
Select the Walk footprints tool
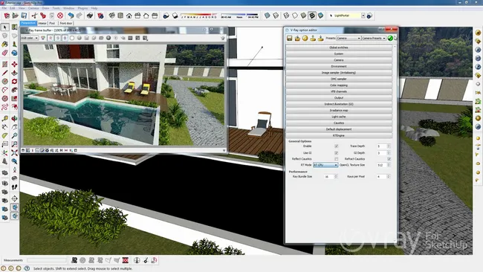point(14,187)
